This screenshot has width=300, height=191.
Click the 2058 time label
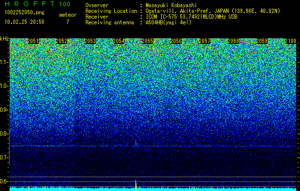[x=233, y=41]
